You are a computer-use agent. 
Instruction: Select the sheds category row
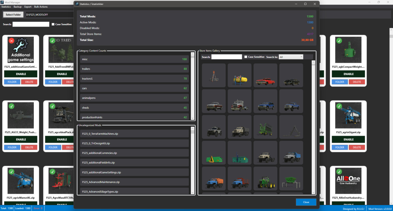coord(134,108)
